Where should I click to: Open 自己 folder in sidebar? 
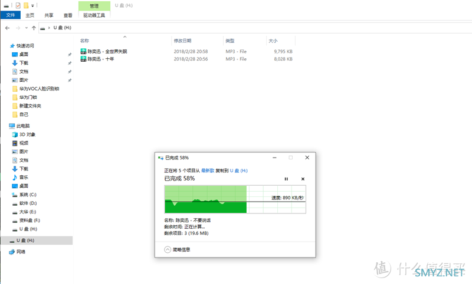coord(24,114)
